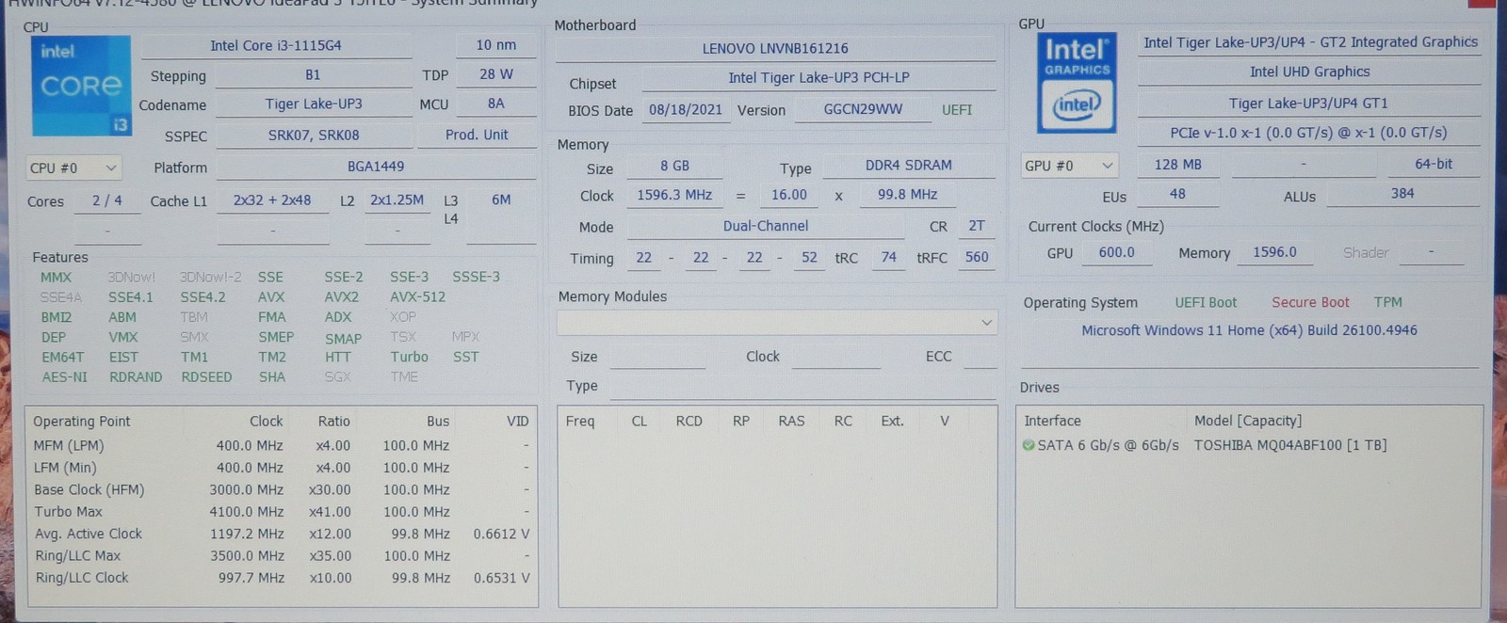Click the 8 GB memory size value

(674, 167)
